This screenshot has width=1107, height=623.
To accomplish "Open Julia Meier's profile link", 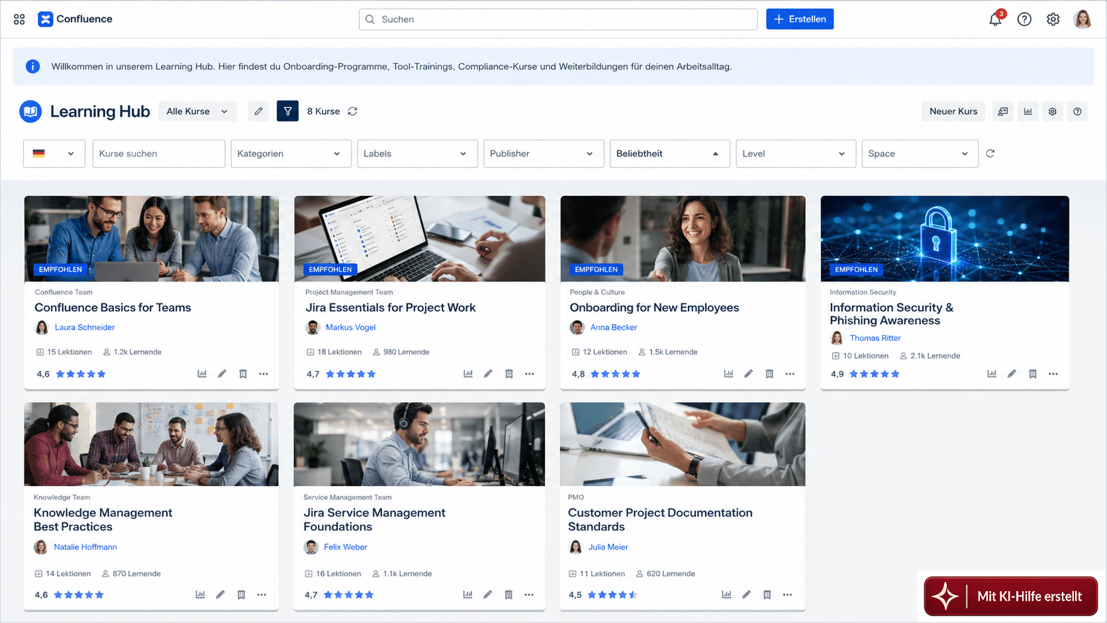I will [x=608, y=547].
